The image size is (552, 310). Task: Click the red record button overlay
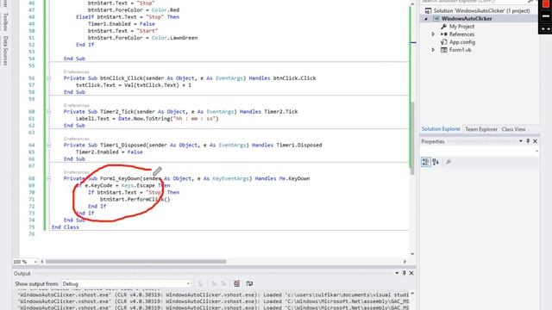point(546,3)
